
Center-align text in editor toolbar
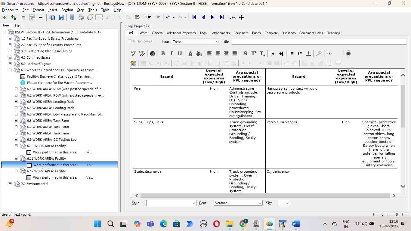pyautogui.click(x=218, y=54)
